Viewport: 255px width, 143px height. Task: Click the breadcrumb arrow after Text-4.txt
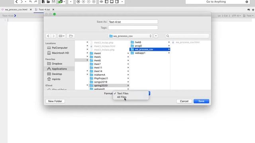(x=15, y=16)
